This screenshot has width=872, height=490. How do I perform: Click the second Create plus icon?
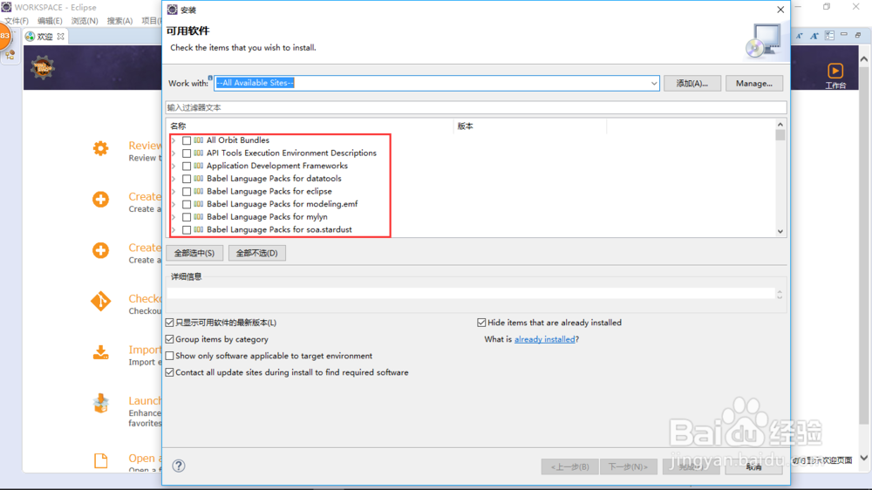pyautogui.click(x=100, y=250)
